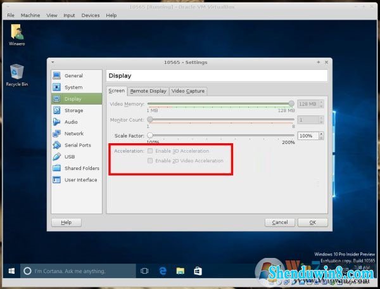Maximize the Settings dialog with plus button

[319, 62]
